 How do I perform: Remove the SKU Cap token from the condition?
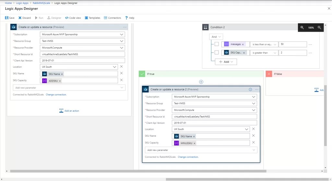(x=244, y=53)
